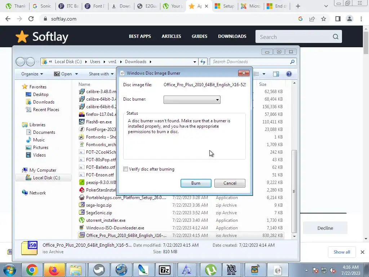Expand the Chrome tab search arrow
Viewport: 369px width, 277px height.
(x=326, y=6)
